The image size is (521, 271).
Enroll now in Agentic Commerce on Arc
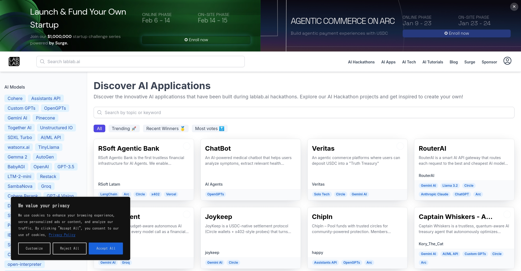[456, 33]
